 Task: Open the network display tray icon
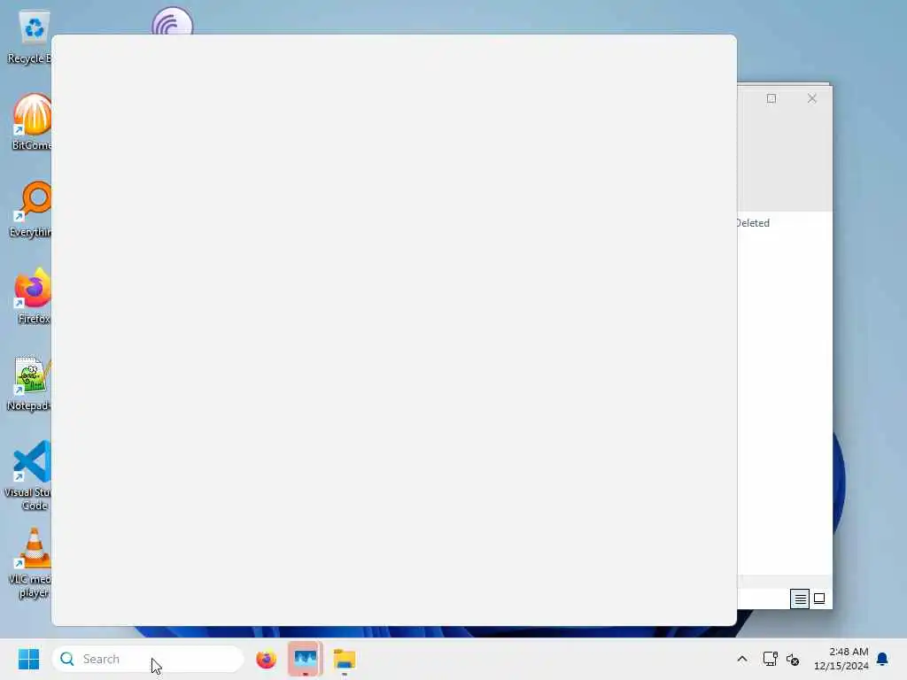tap(770, 659)
